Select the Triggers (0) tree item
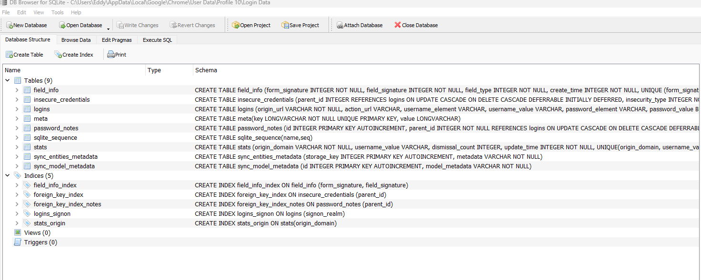This screenshot has height=280, width=701. pos(40,242)
